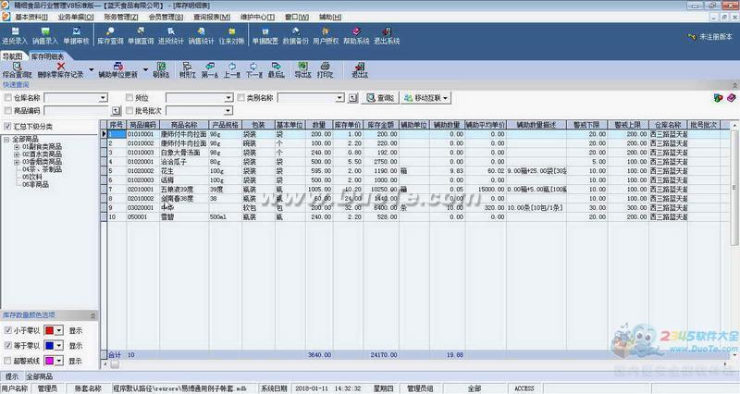Screen dimensions: 740x394
Task: Toggle the 等于零以 color option checkbox
Action: [7, 345]
